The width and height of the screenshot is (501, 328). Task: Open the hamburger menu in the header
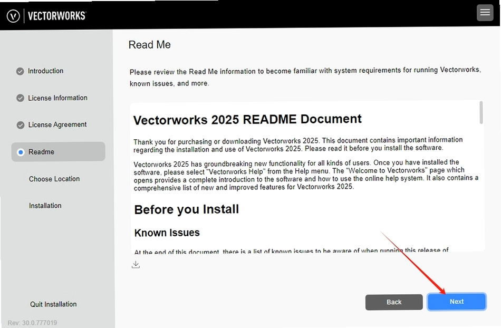point(485,13)
